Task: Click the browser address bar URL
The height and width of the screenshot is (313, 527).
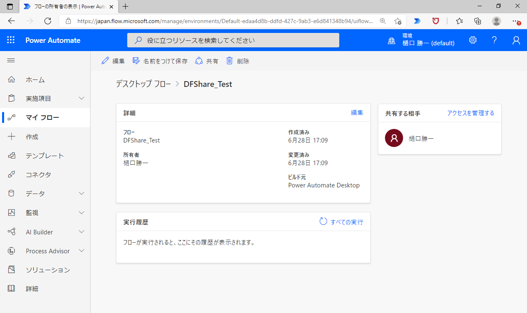Action: pyautogui.click(x=225, y=21)
